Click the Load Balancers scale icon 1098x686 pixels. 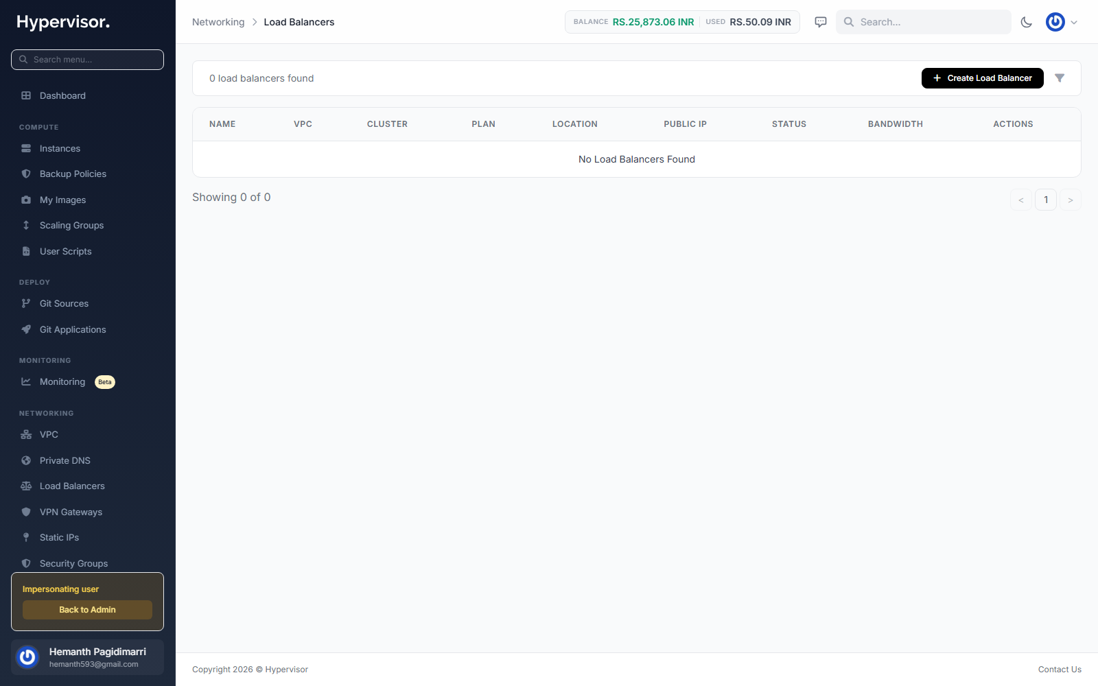(26, 486)
